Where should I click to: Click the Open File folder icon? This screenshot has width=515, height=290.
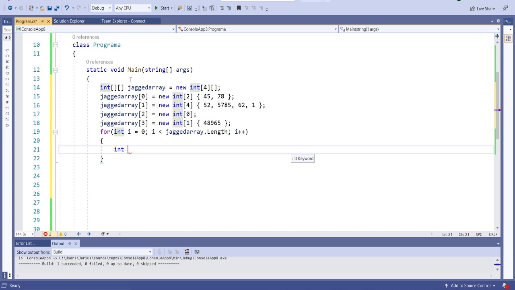pyautogui.click(x=41, y=8)
